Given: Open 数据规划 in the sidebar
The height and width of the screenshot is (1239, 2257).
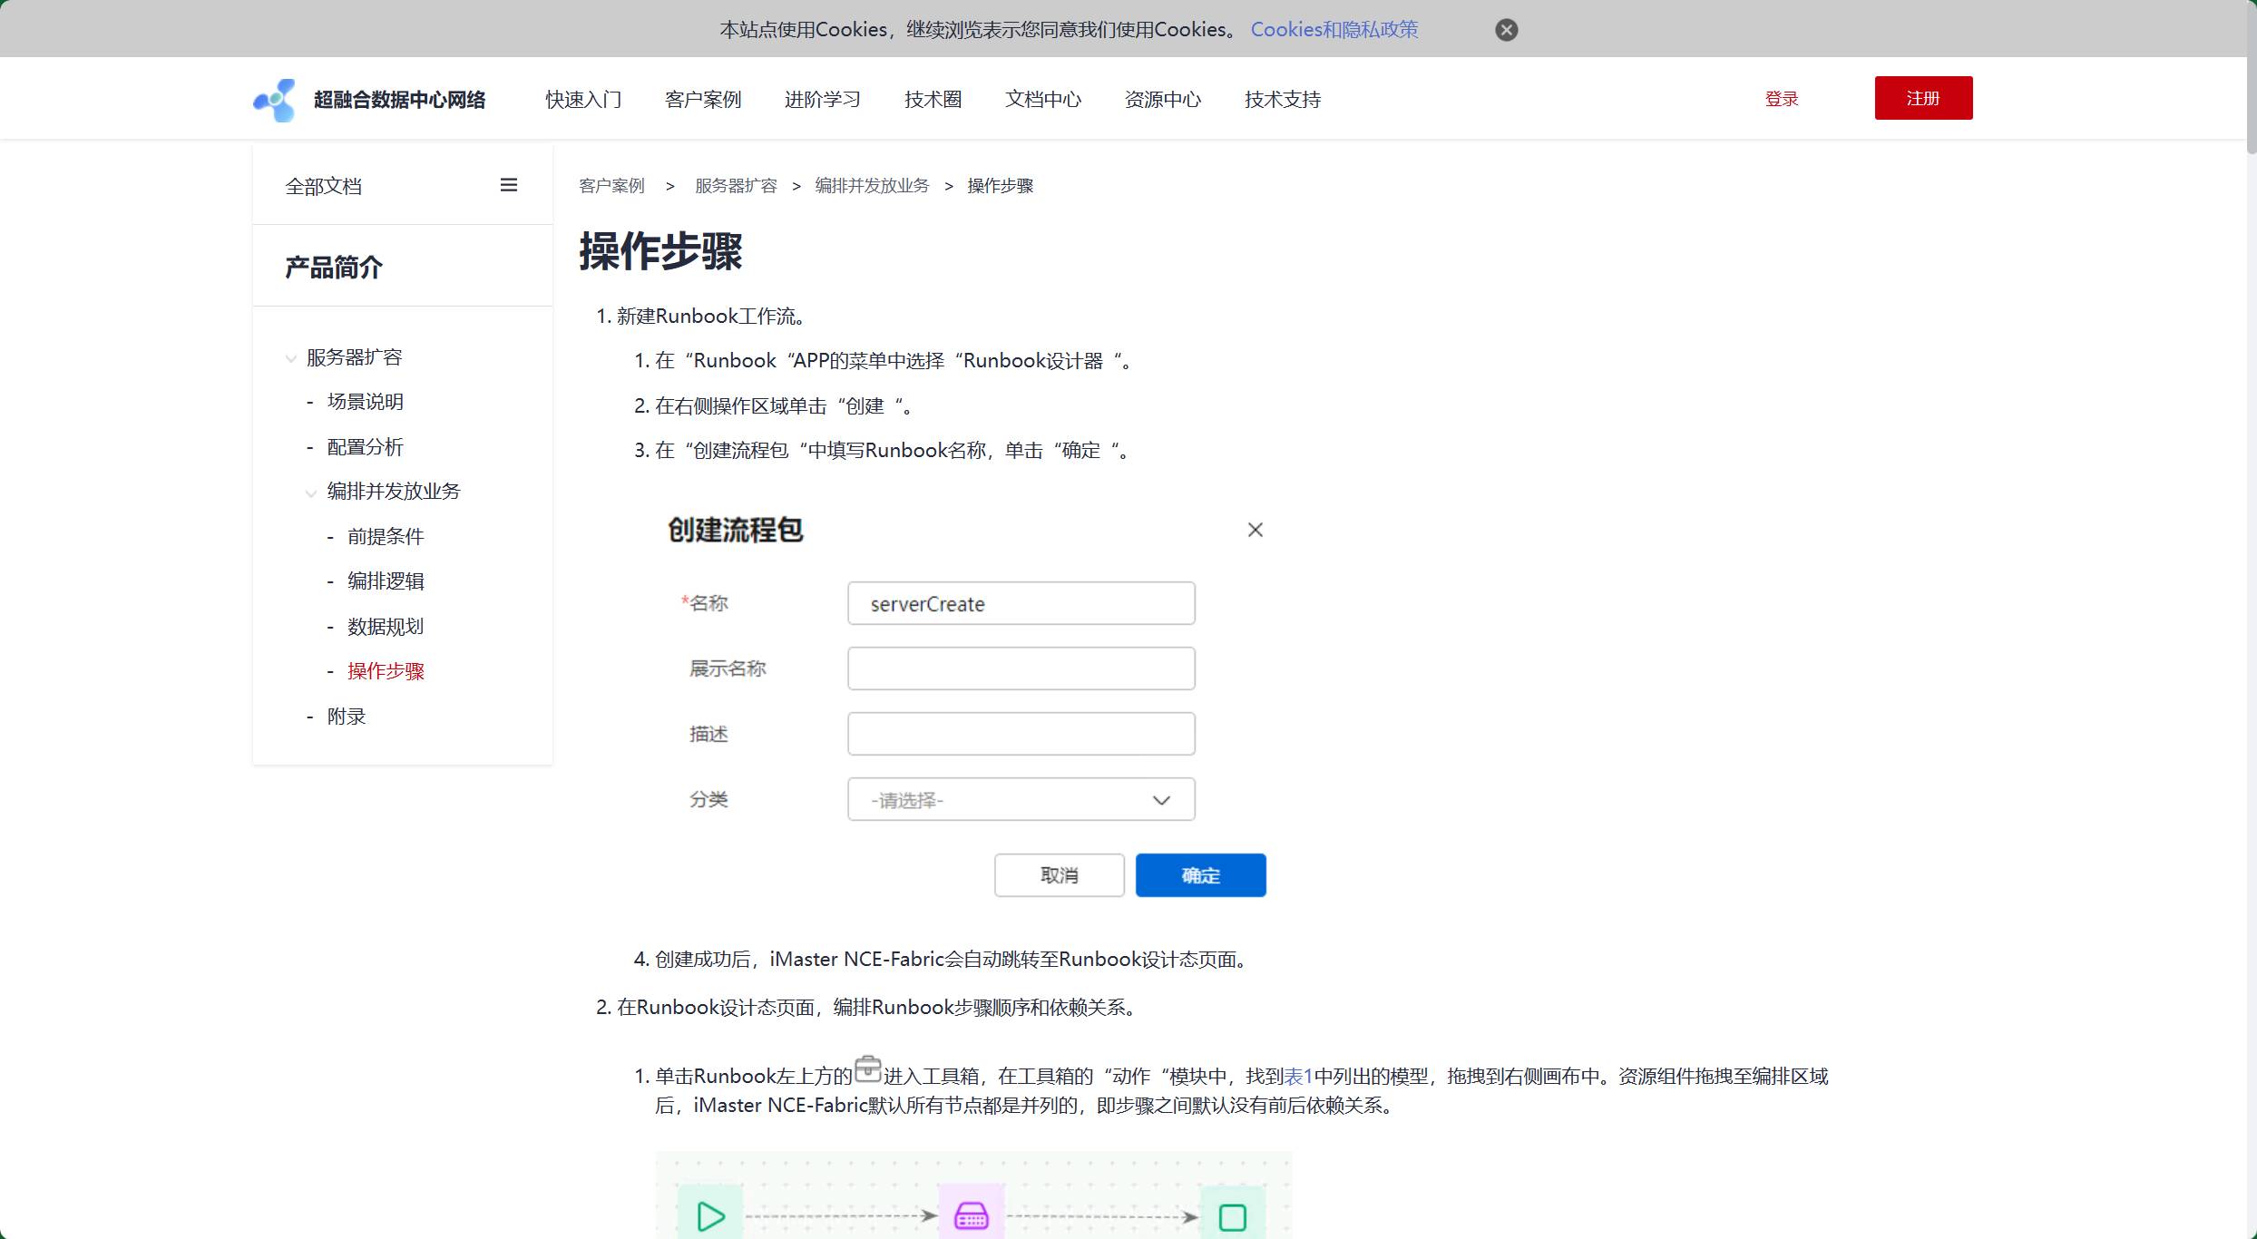Looking at the screenshot, I should coord(386,627).
